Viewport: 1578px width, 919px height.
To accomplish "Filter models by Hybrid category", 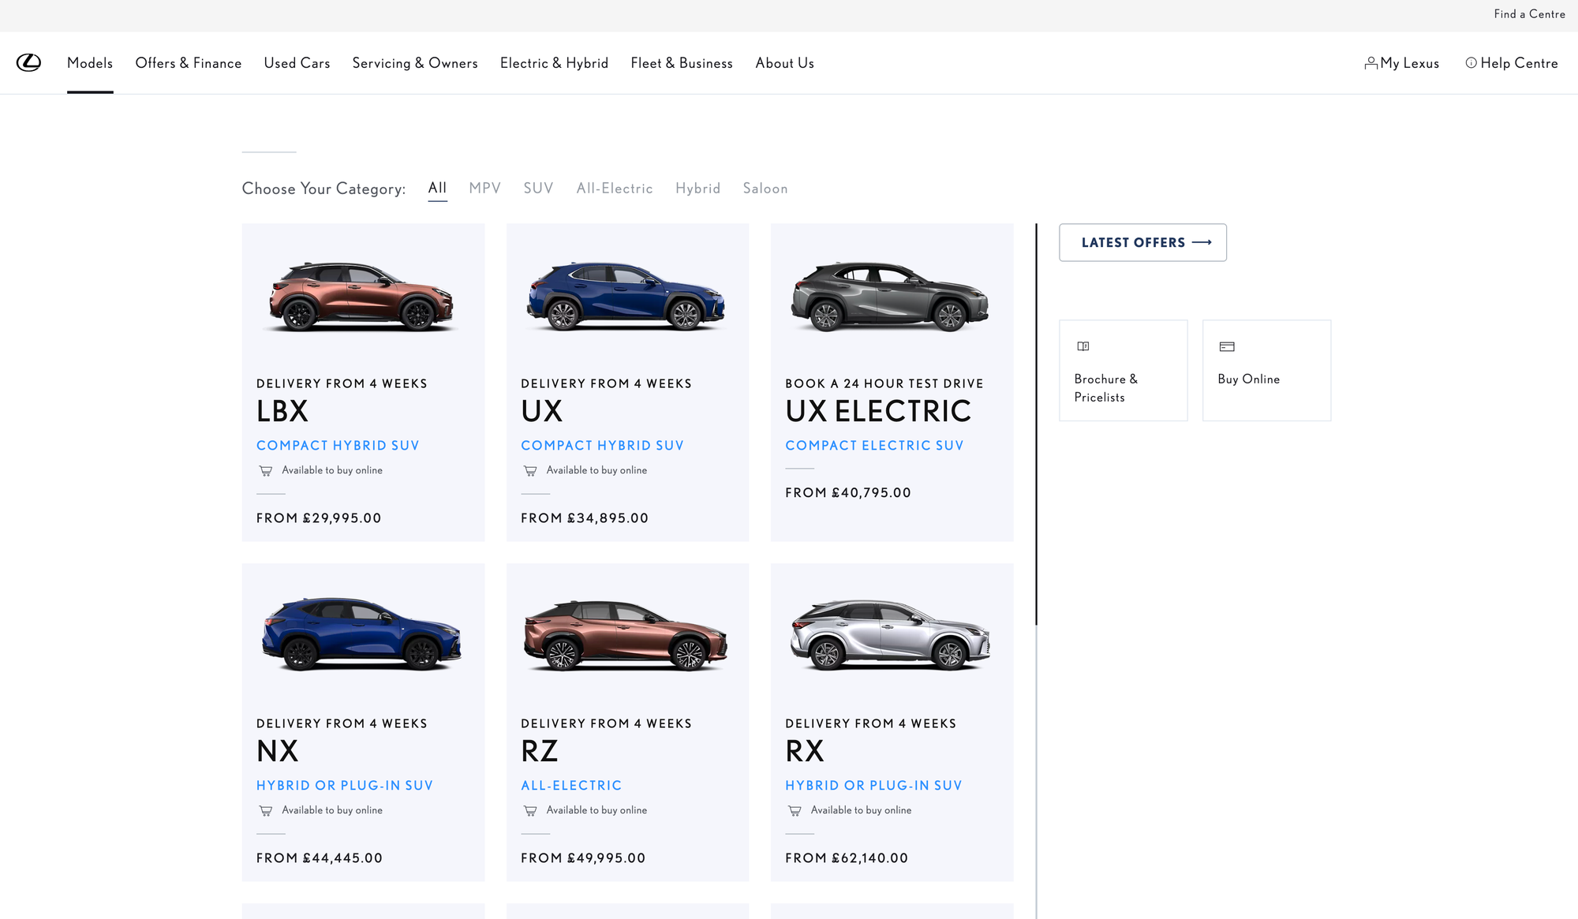I will pyautogui.click(x=697, y=189).
